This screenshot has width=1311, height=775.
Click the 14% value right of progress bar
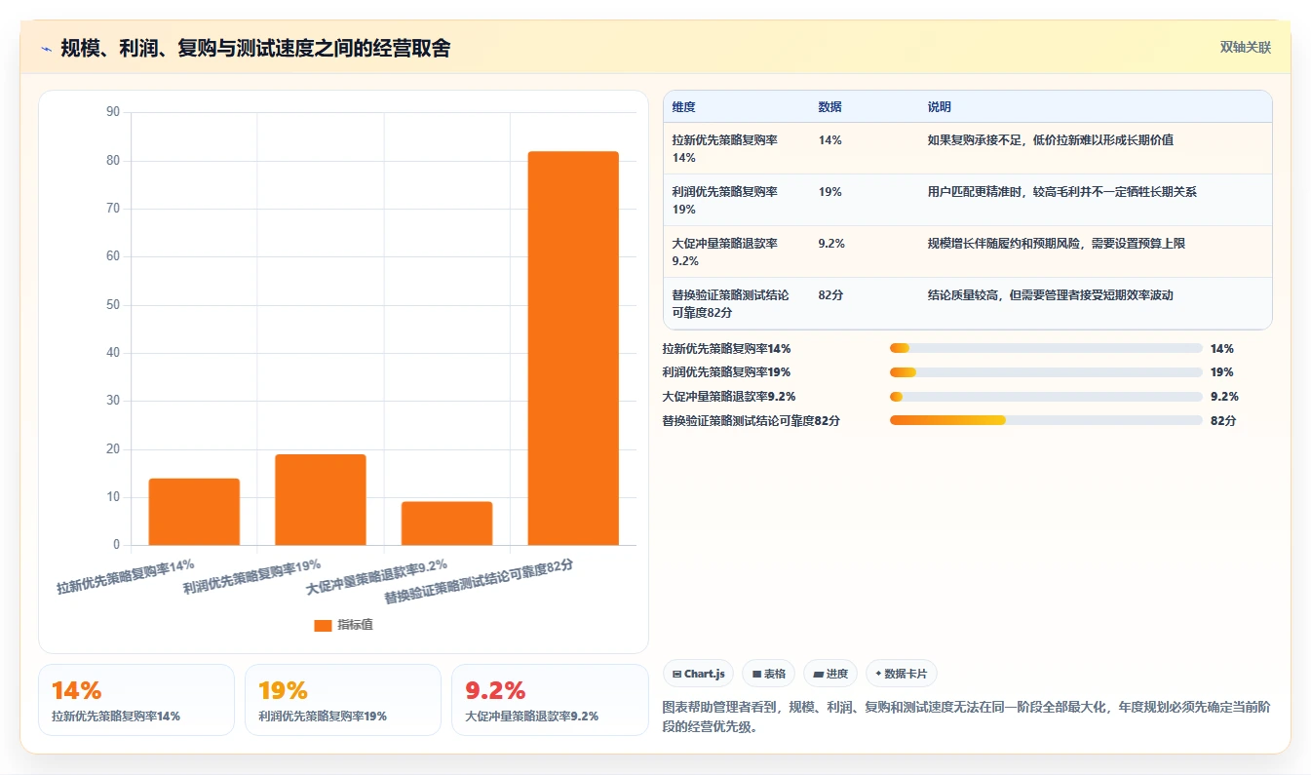(x=1222, y=348)
